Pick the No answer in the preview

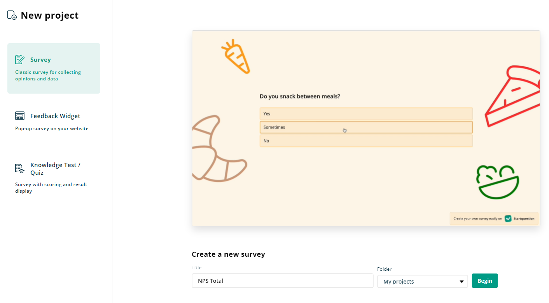click(x=366, y=141)
